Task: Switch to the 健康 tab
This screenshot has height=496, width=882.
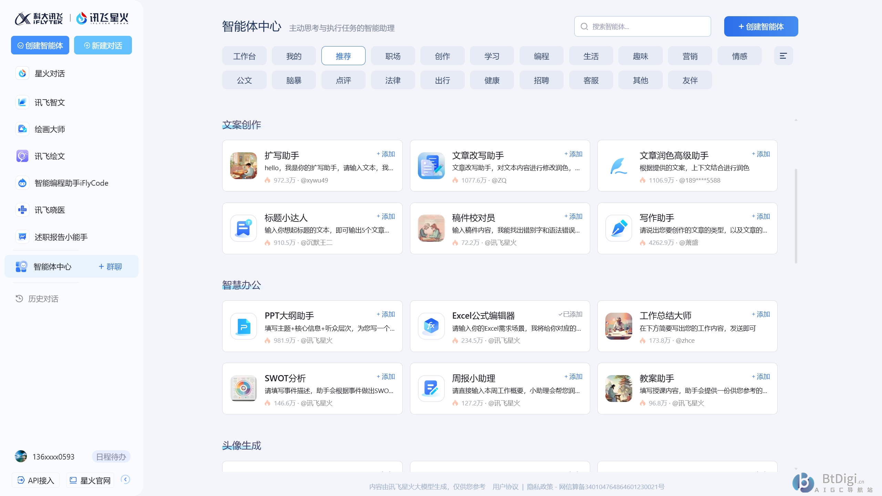Action: [492, 80]
